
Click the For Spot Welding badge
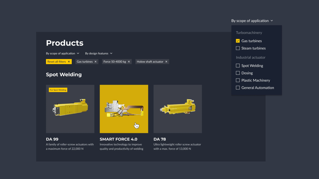tap(58, 90)
